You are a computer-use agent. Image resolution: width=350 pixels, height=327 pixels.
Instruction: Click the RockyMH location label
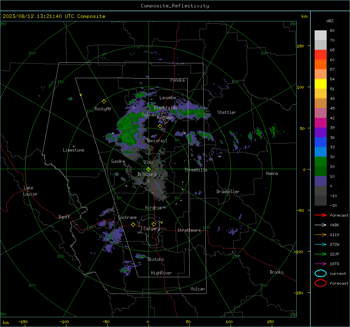(x=103, y=109)
